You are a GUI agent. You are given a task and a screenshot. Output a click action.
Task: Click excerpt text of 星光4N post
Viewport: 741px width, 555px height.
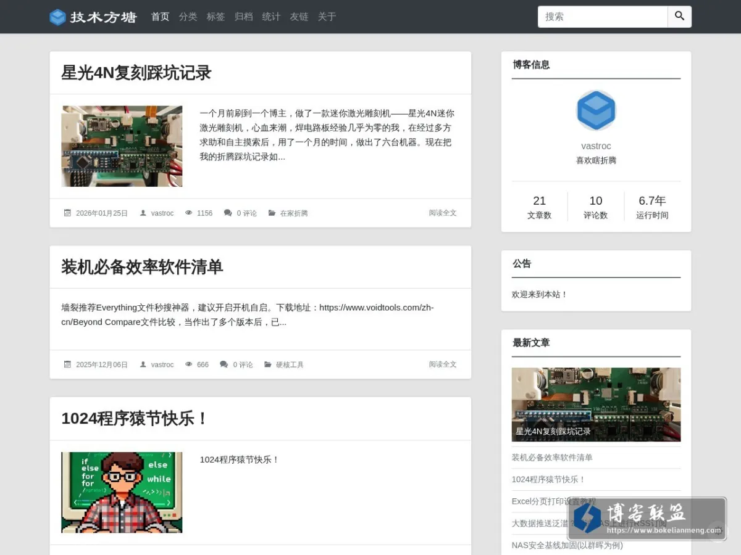tap(327, 135)
